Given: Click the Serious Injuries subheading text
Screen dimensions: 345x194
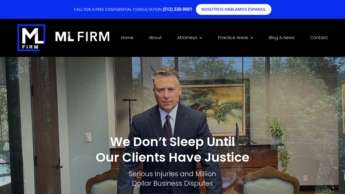Looking at the screenshot, I should pyautogui.click(x=172, y=179).
